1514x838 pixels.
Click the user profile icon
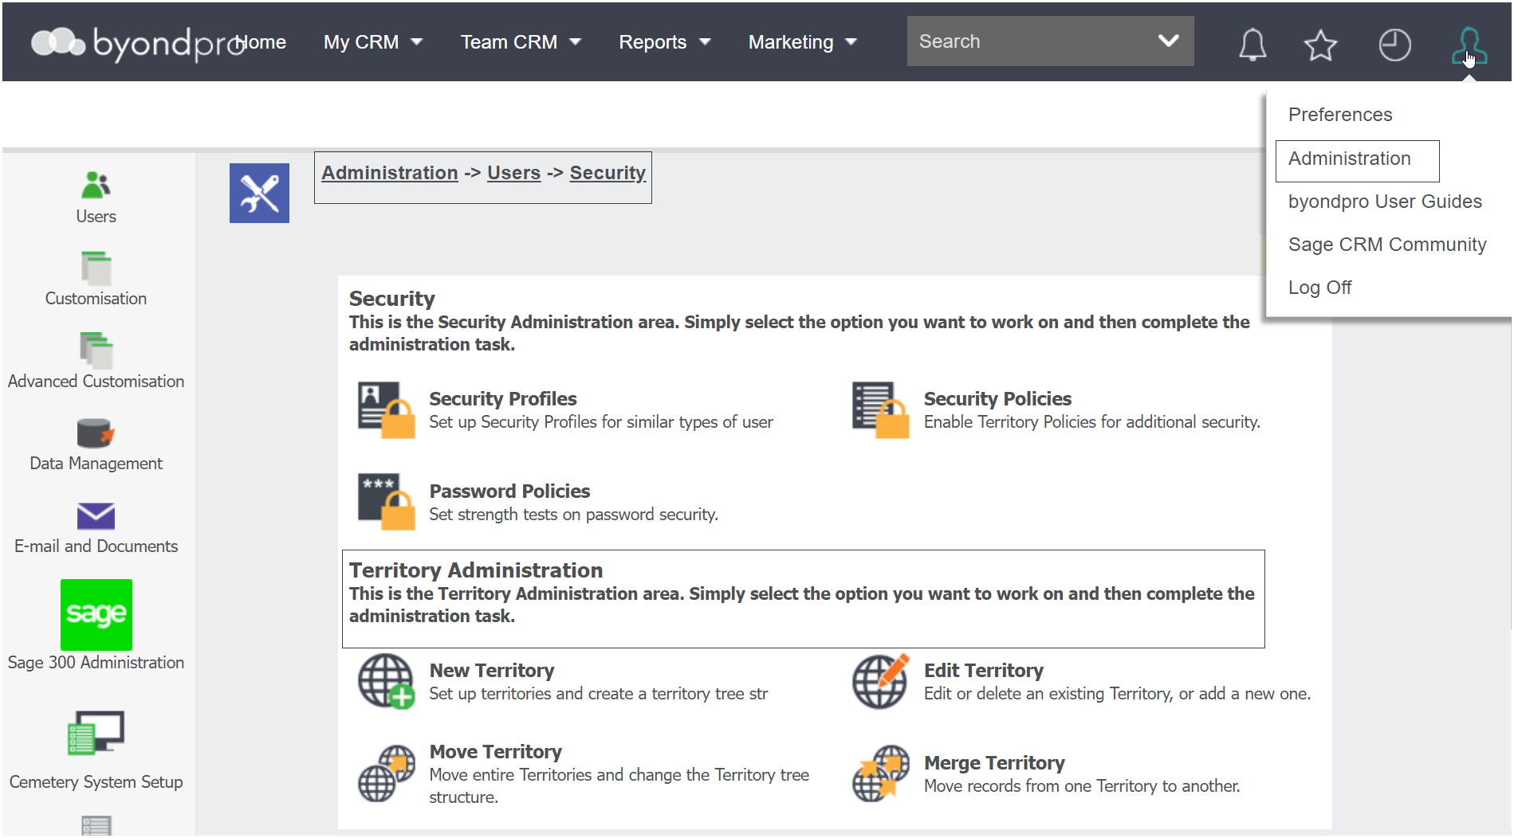tap(1469, 45)
